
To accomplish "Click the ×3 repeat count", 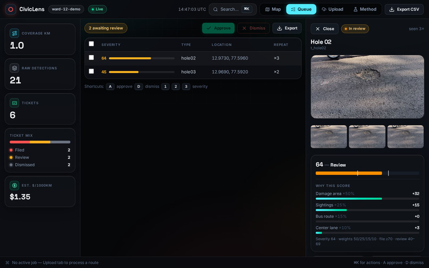I will coord(276,58).
